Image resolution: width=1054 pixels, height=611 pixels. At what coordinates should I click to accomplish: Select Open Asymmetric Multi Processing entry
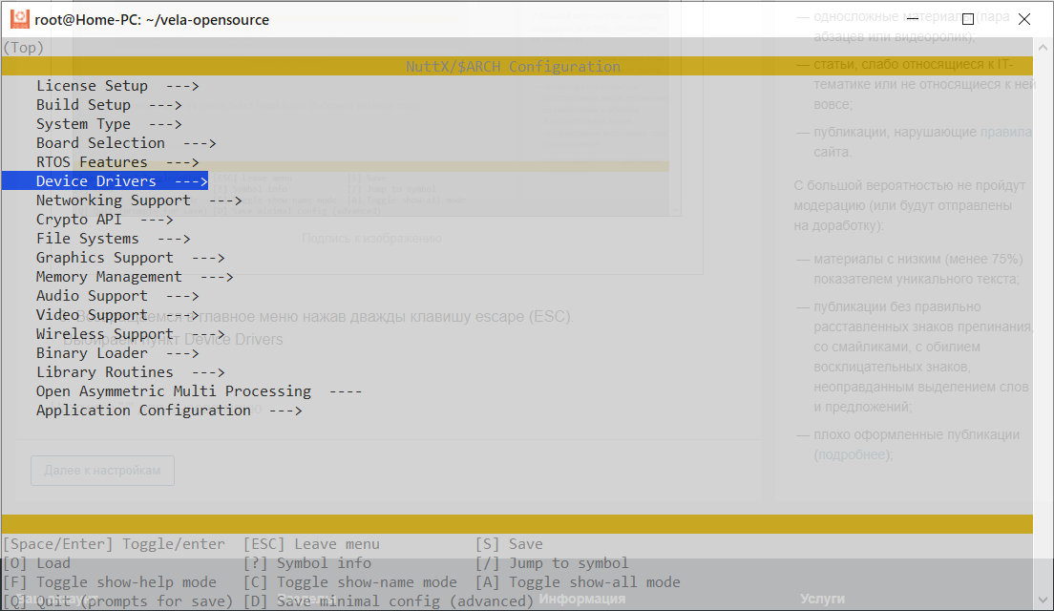tap(199, 391)
